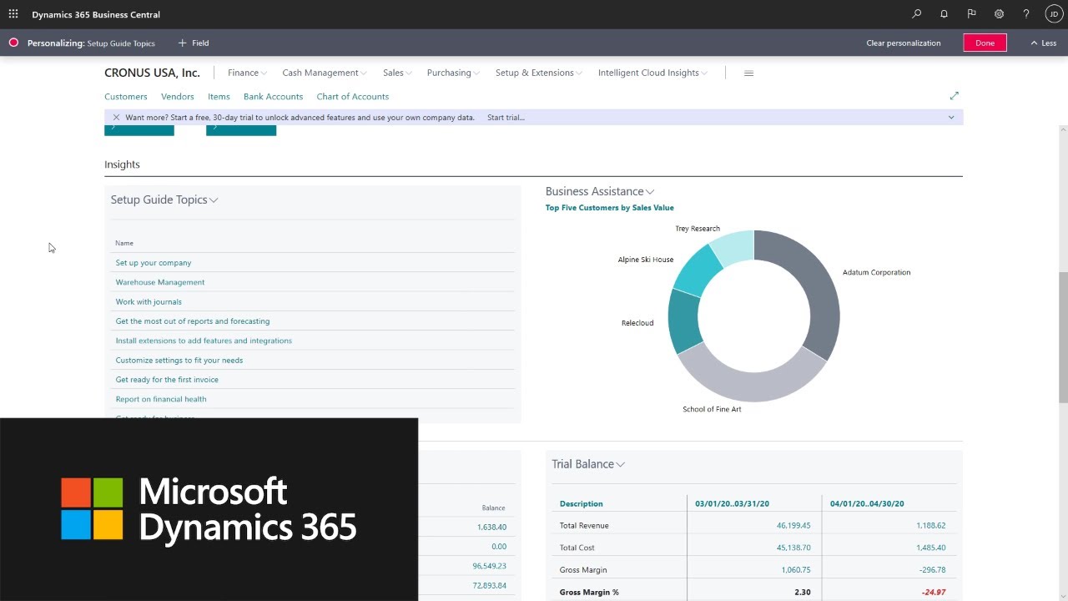Open the Warehouse Management setup topic
The height and width of the screenshot is (601, 1068).
160,282
